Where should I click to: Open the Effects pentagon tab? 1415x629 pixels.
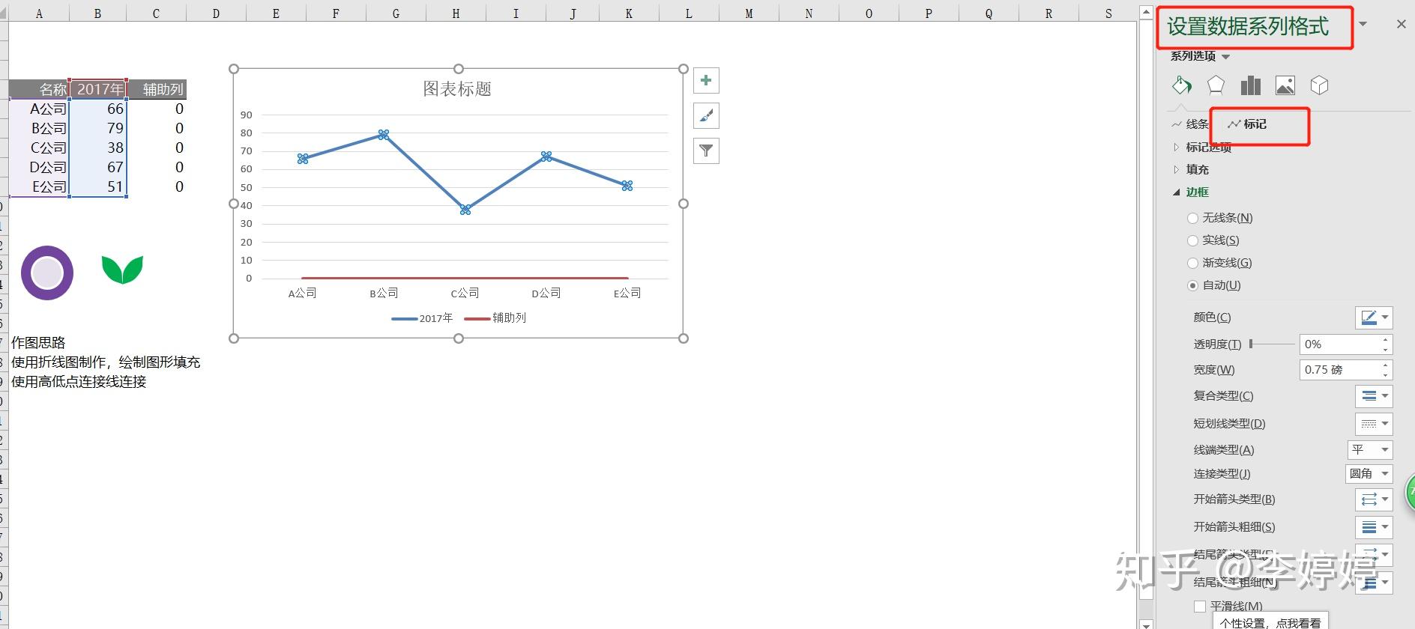pyautogui.click(x=1216, y=85)
